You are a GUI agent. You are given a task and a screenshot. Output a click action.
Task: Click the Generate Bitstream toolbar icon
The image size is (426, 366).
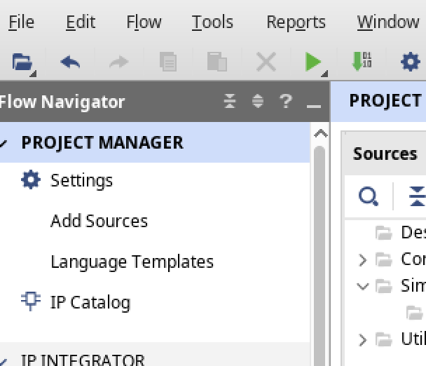362,62
